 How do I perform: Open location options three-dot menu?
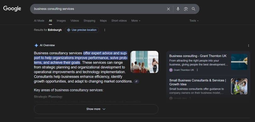(105, 30)
